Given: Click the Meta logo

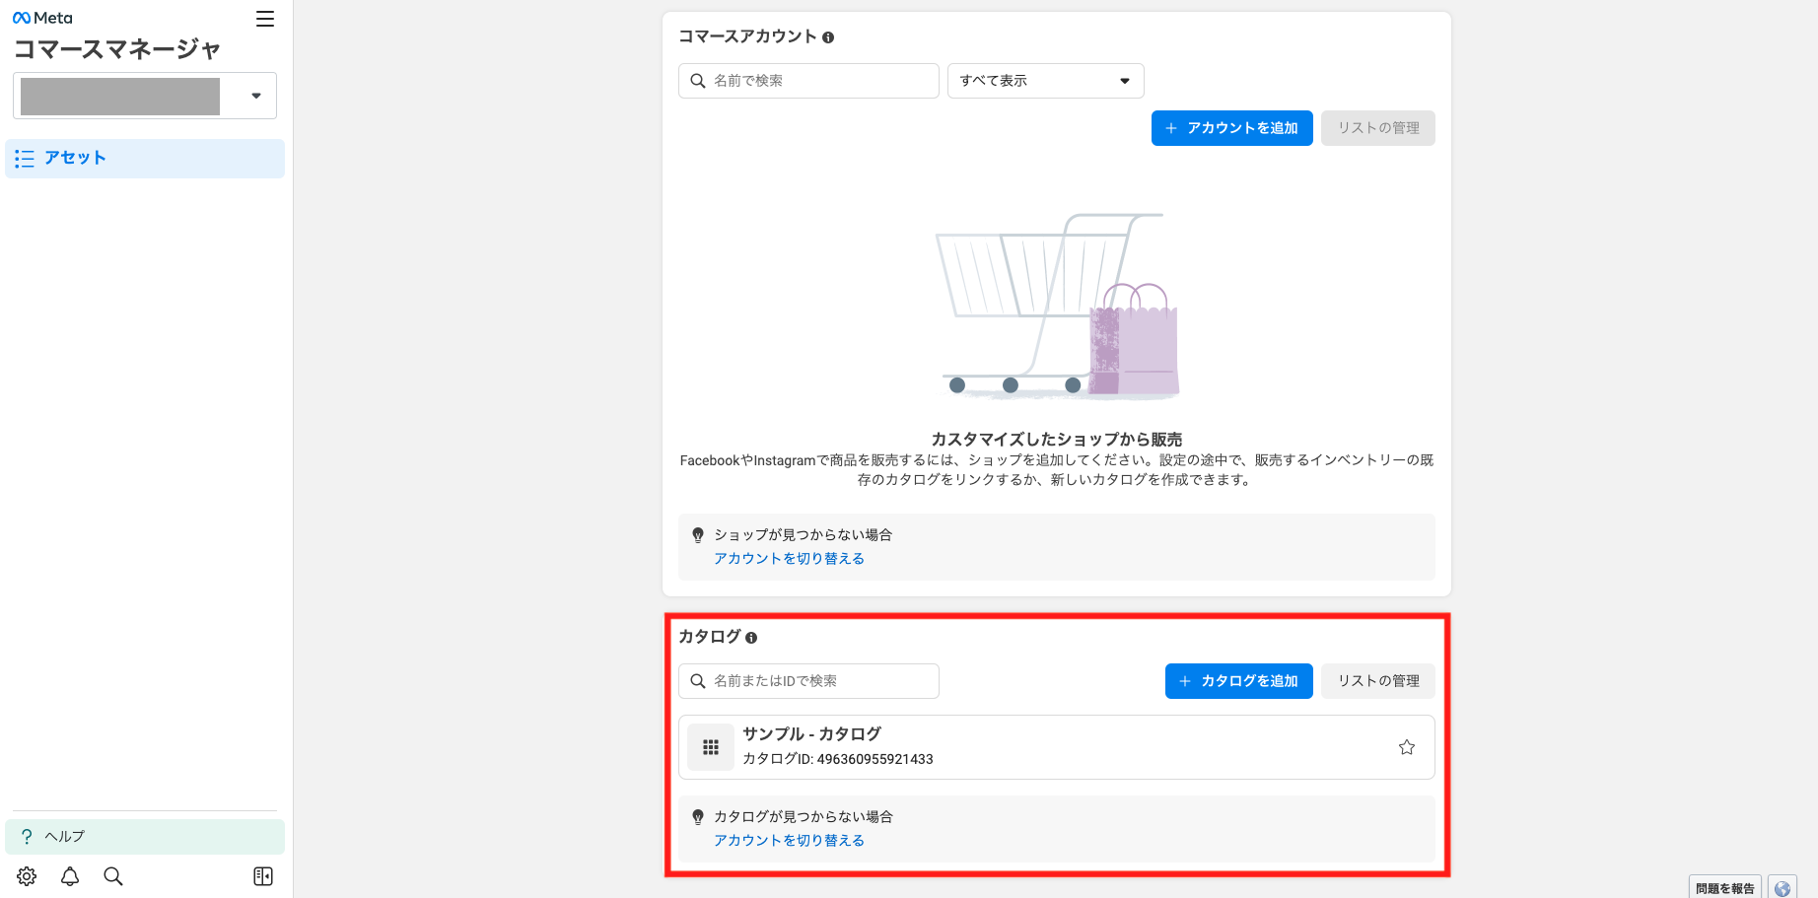Looking at the screenshot, I should (42, 18).
